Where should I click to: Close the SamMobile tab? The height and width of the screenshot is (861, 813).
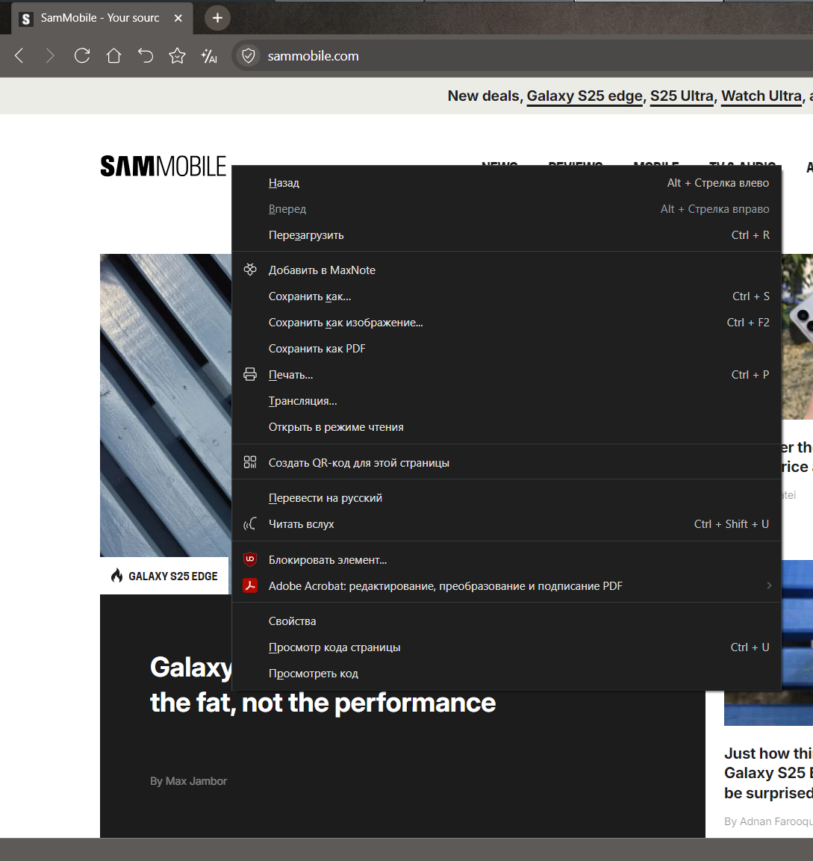point(178,18)
